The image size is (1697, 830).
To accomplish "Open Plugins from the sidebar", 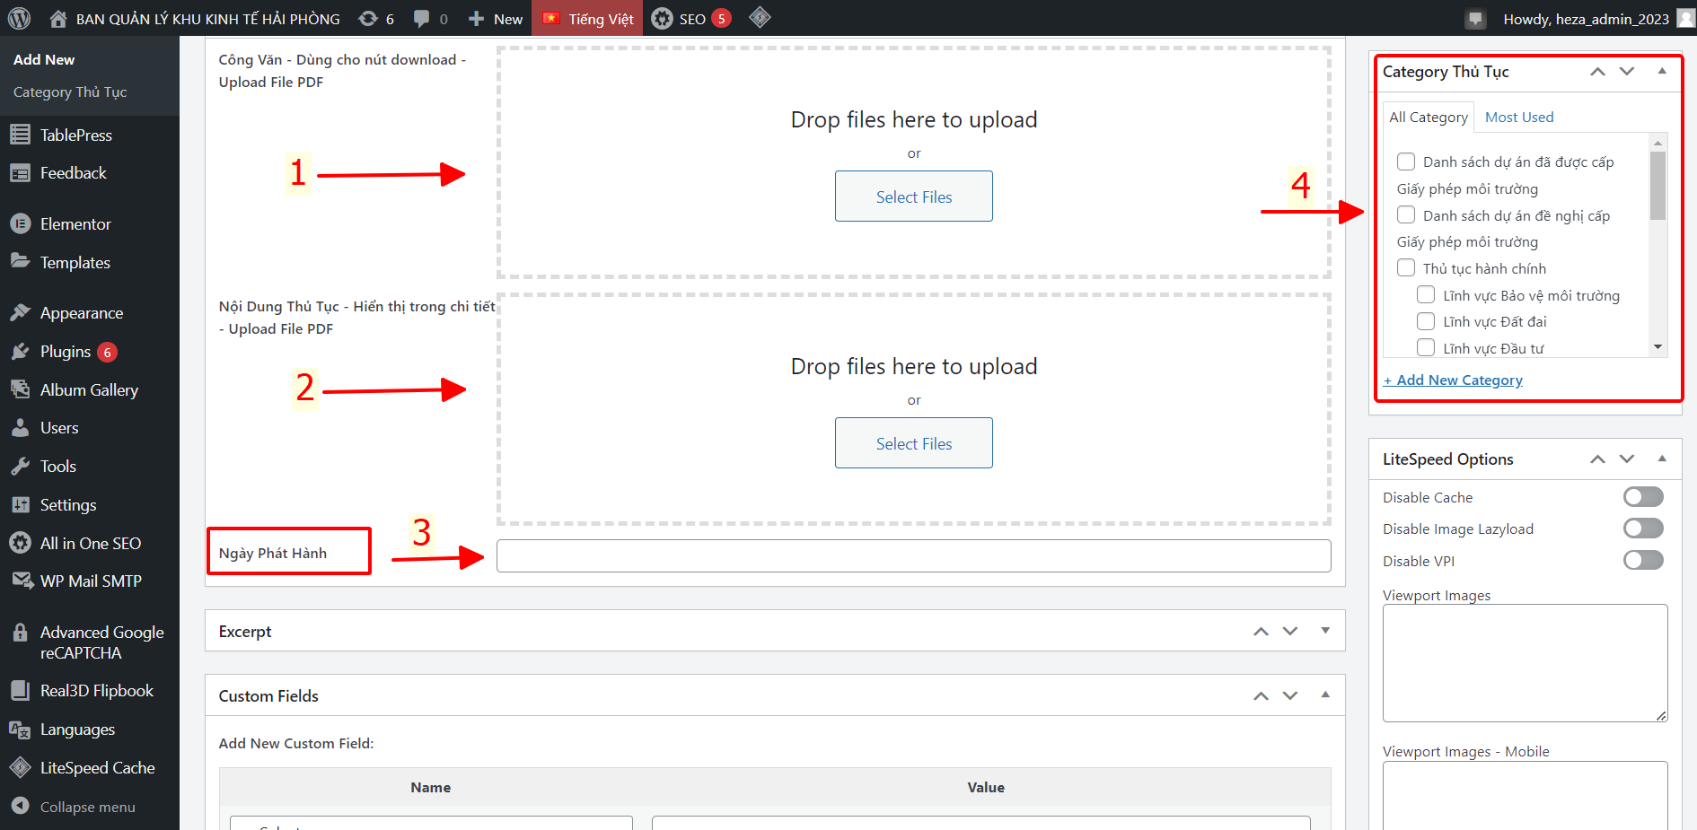I will coord(66,352).
